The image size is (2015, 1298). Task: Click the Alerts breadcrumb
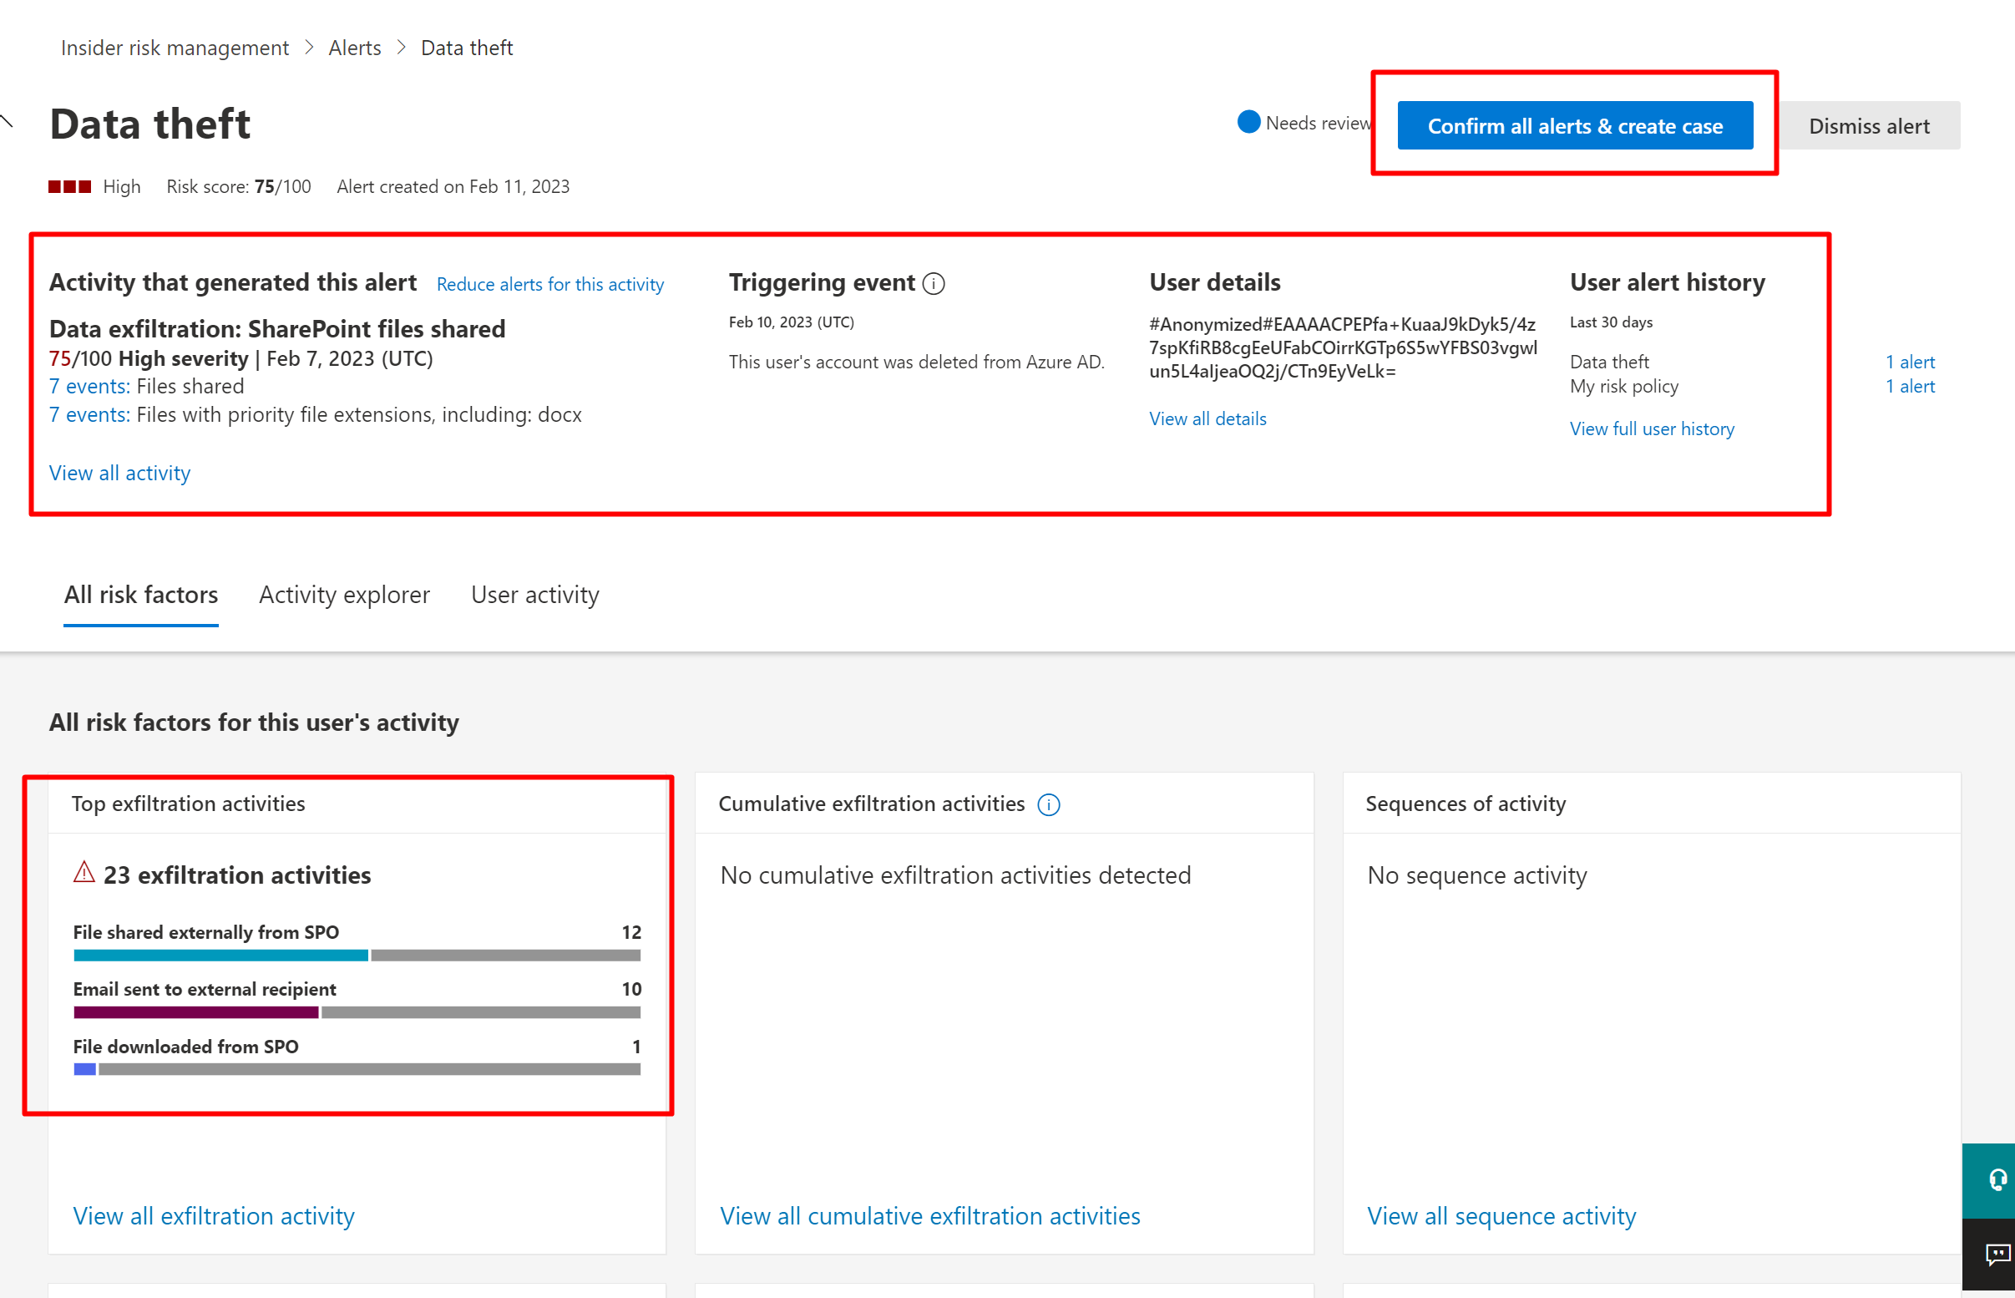click(x=355, y=48)
